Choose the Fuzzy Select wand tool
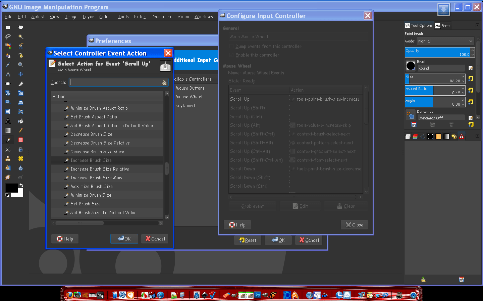483x301 pixels. click(21, 37)
